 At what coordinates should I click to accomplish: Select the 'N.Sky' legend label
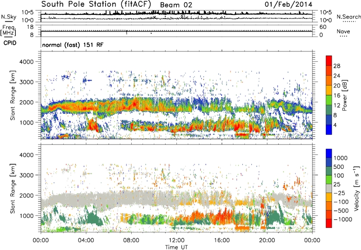coord(9,17)
